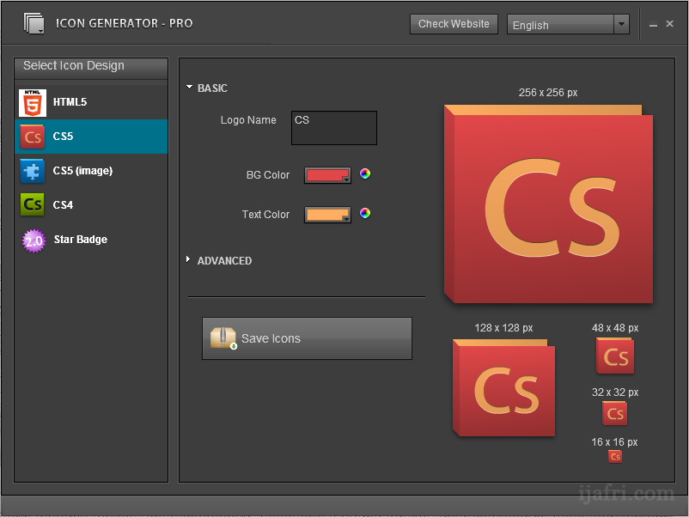Pick the green CS4 icon
Image resolution: width=689 pixels, height=517 pixels.
32,204
